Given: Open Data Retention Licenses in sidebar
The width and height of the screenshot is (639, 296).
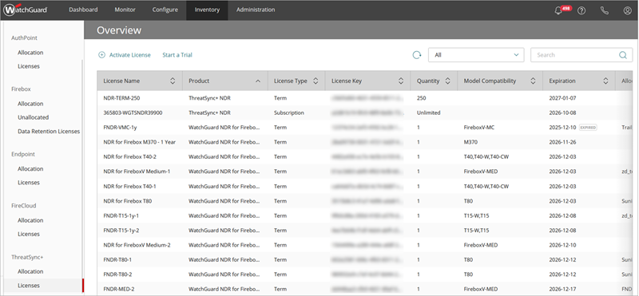Looking at the screenshot, I should [49, 131].
